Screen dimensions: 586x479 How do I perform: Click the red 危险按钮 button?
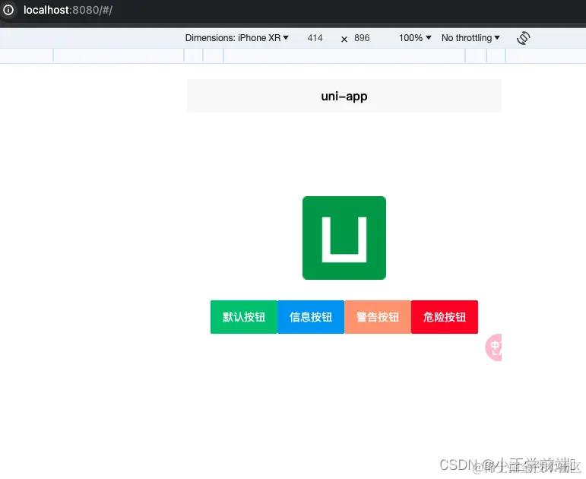pos(445,317)
